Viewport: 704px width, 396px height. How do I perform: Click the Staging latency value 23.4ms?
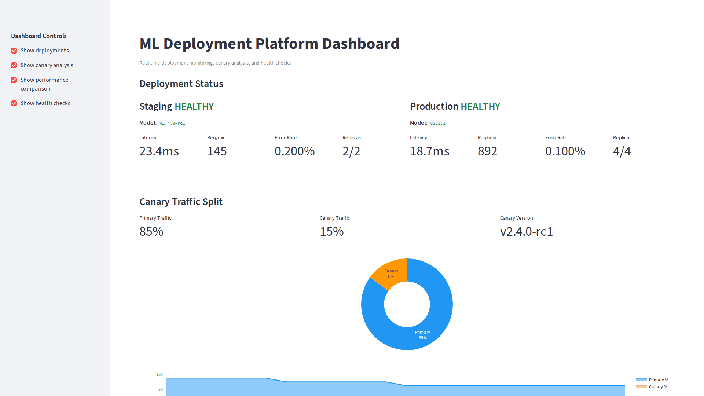[x=159, y=151]
